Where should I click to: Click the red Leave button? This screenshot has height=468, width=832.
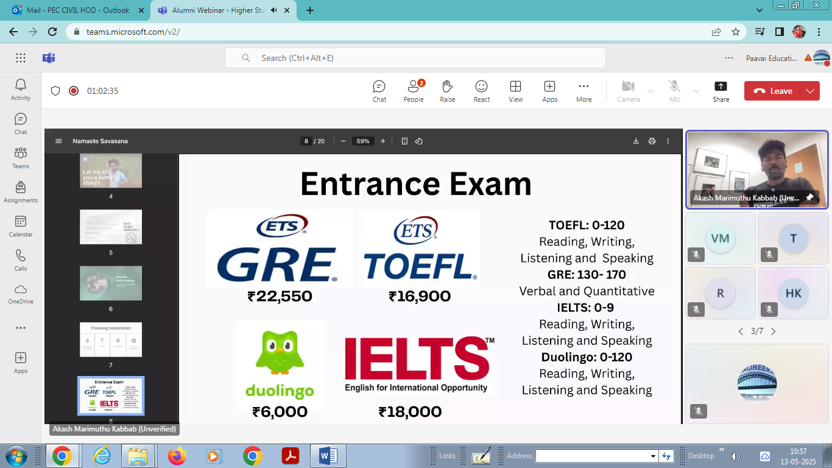click(x=773, y=91)
